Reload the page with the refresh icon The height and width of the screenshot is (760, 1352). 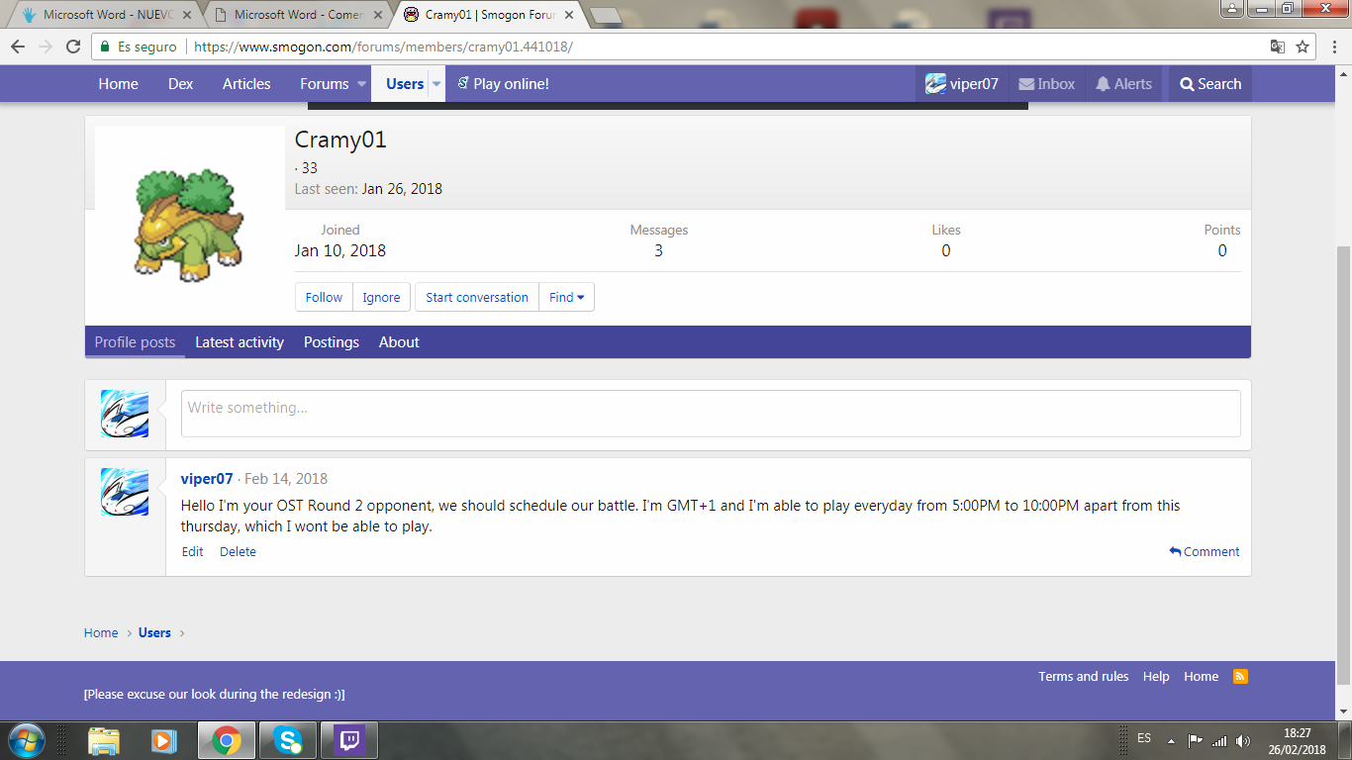click(72, 47)
